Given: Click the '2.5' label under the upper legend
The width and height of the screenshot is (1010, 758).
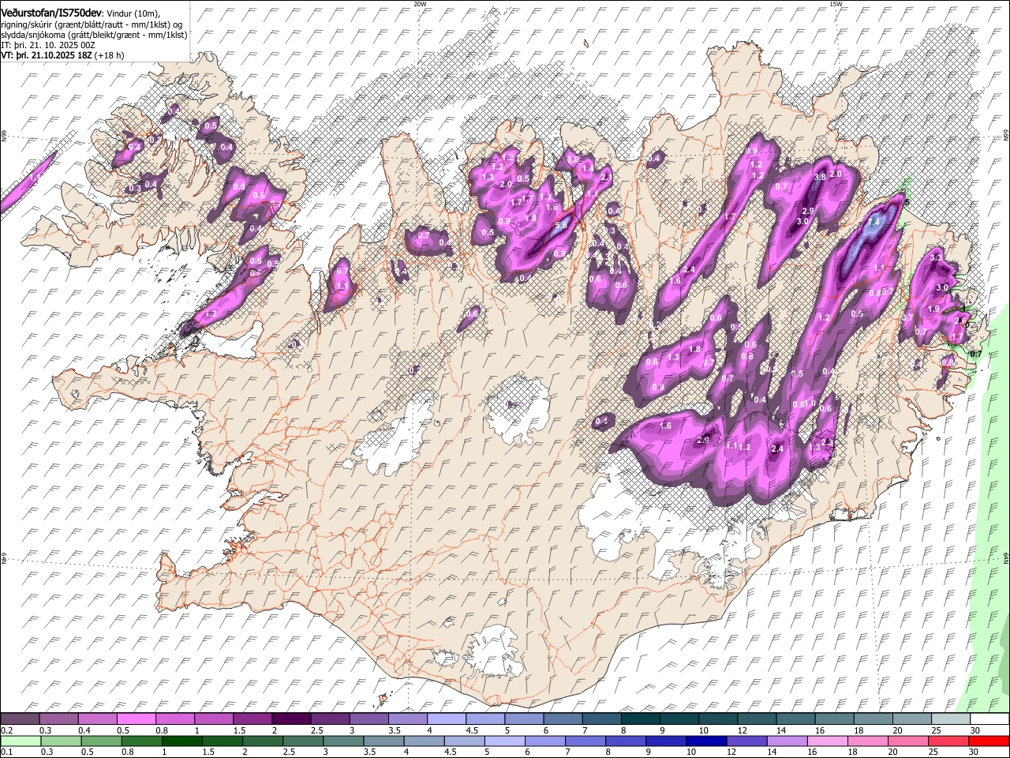Looking at the screenshot, I should click(316, 730).
